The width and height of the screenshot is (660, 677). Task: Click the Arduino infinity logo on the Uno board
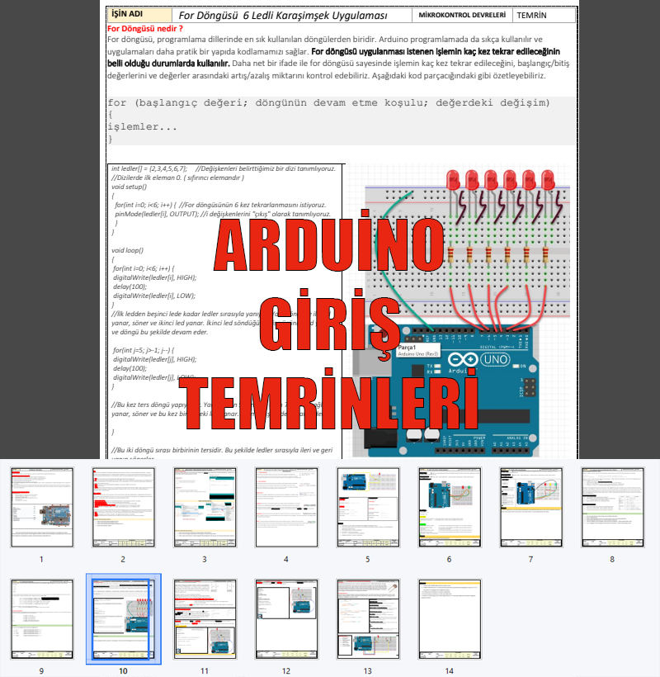[x=464, y=358]
